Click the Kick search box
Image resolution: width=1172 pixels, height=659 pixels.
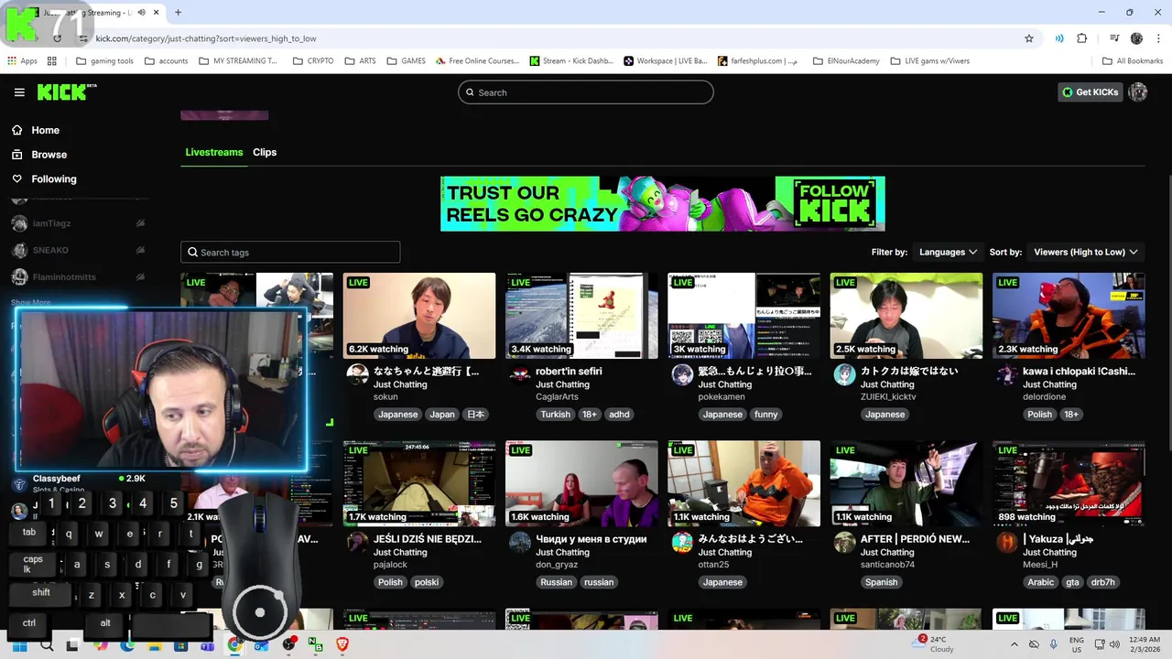585,92
